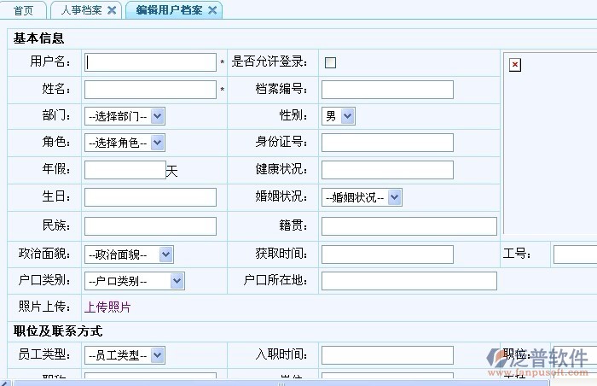Expand the 角色 selection dropdown

125,143
